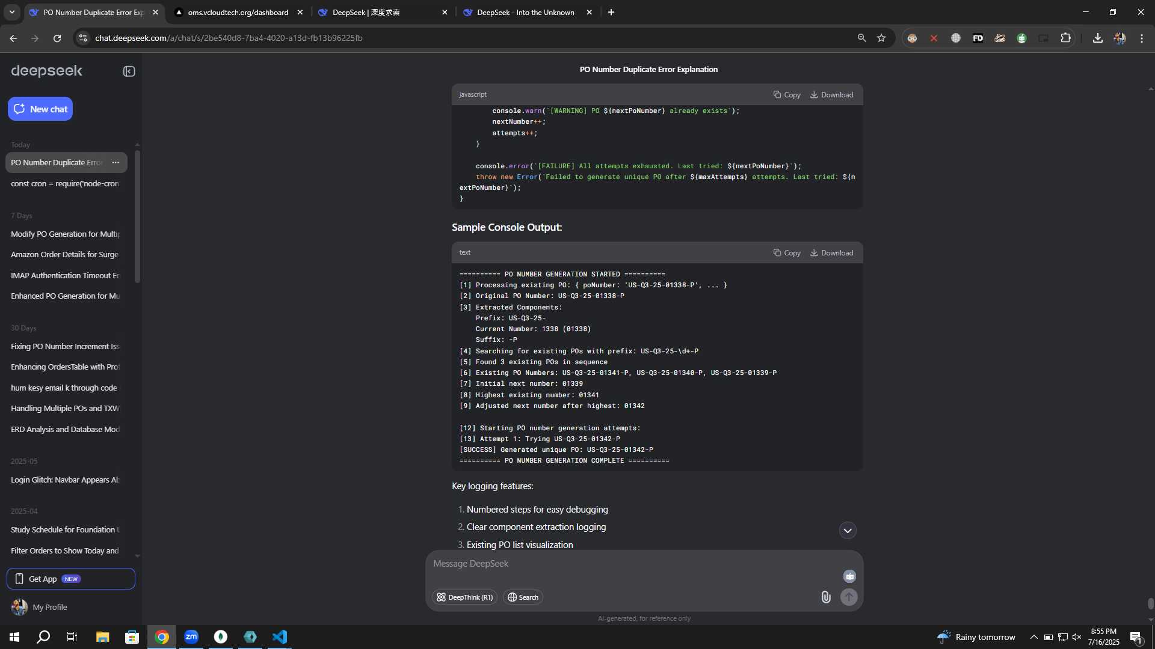
Task: Open 'const cron = require' chat
Action: click(x=65, y=183)
